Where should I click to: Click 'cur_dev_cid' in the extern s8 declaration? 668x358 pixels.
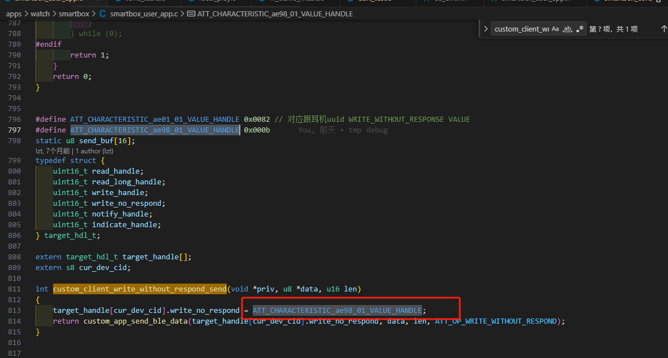(x=103, y=267)
